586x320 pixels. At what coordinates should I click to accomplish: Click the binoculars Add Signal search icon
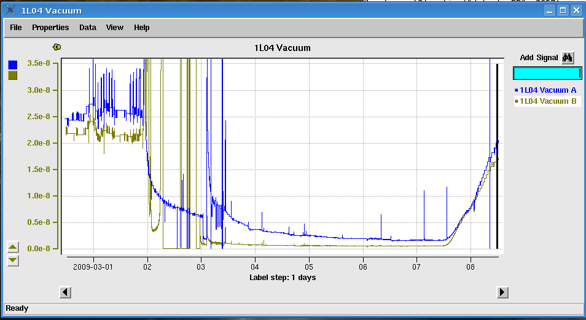(x=568, y=58)
